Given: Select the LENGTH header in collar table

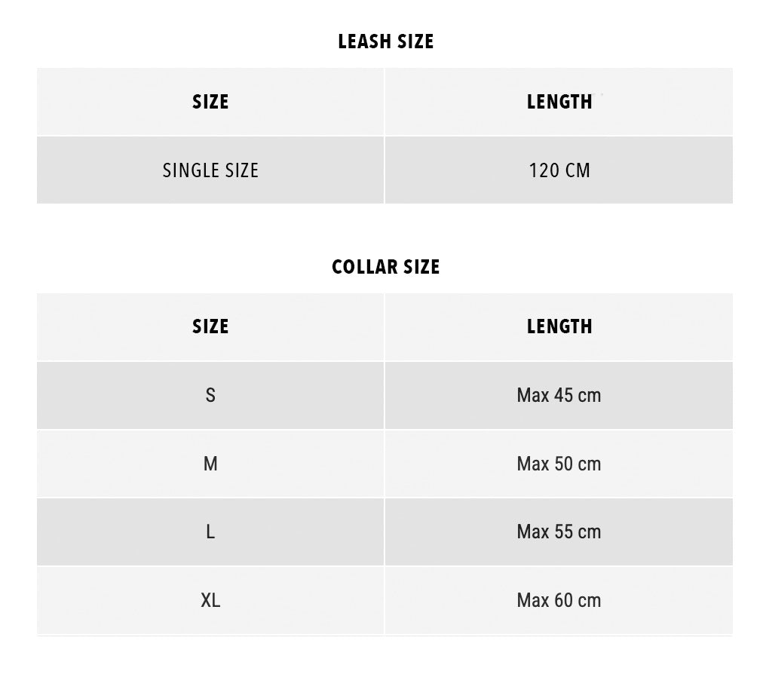Looking at the screenshot, I should point(559,326).
